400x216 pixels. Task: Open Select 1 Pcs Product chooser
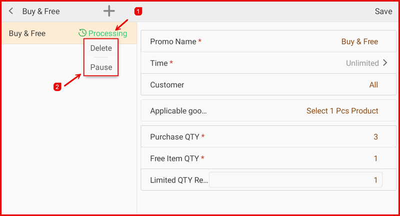[x=342, y=111]
